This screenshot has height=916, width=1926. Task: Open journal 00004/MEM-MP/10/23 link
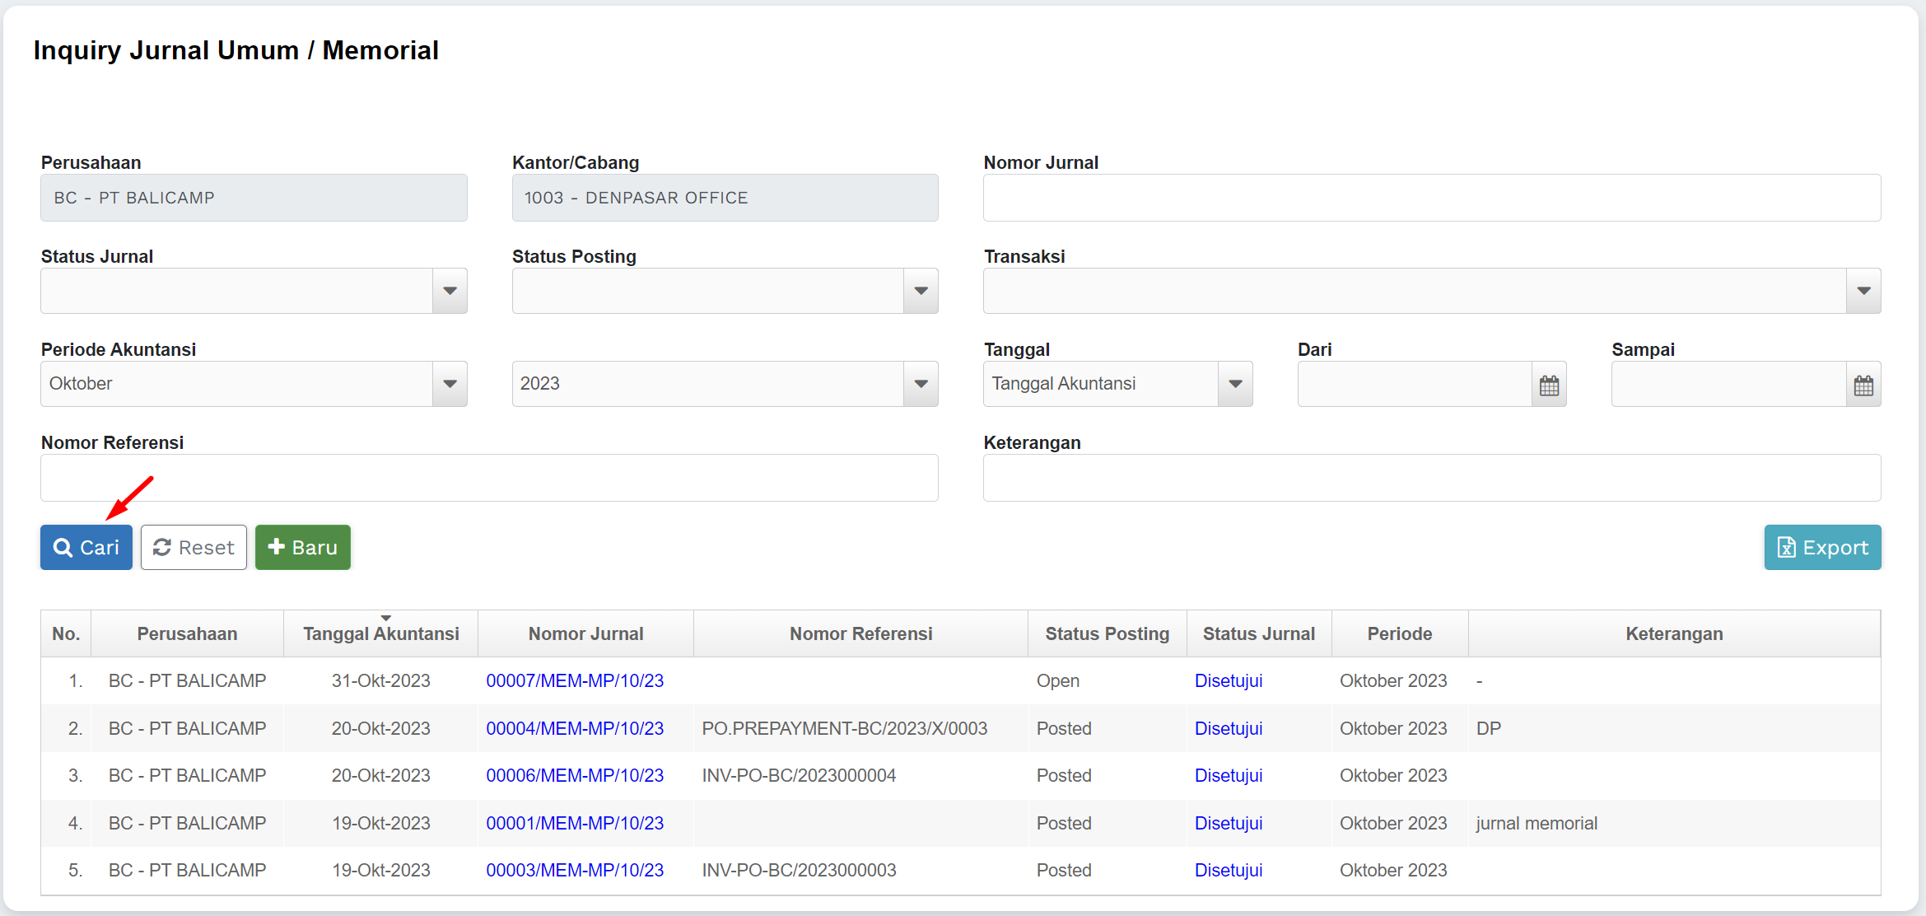pyautogui.click(x=575, y=729)
